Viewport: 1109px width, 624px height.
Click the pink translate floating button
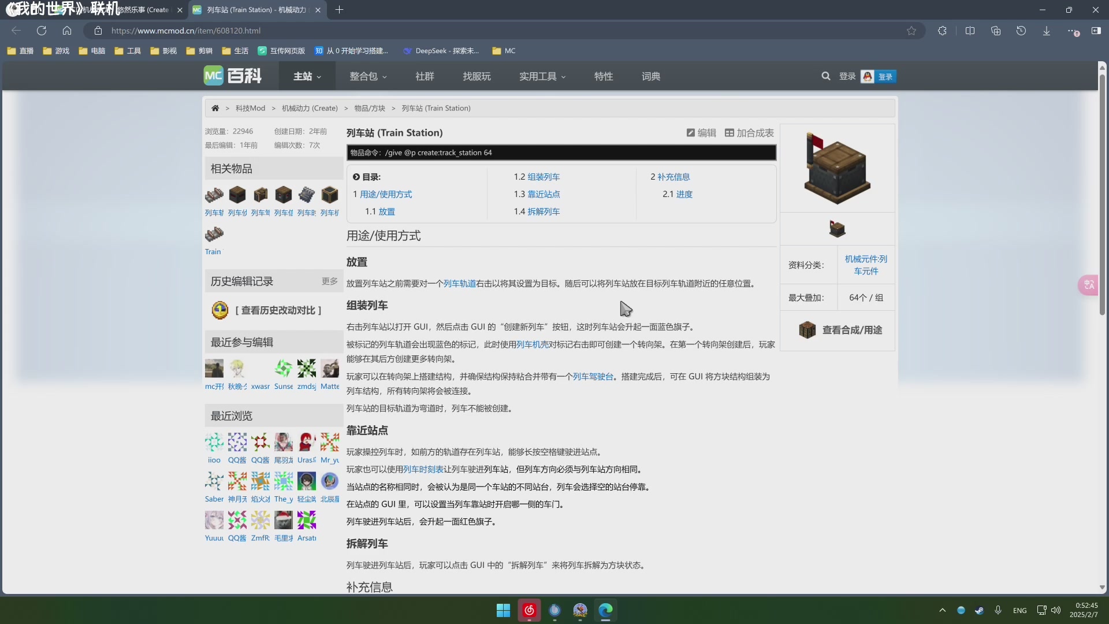tap(1089, 285)
